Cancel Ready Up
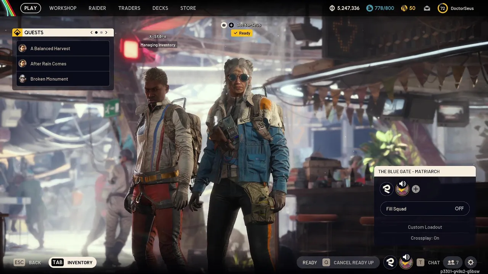This screenshot has width=488, height=274. click(x=348, y=263)
